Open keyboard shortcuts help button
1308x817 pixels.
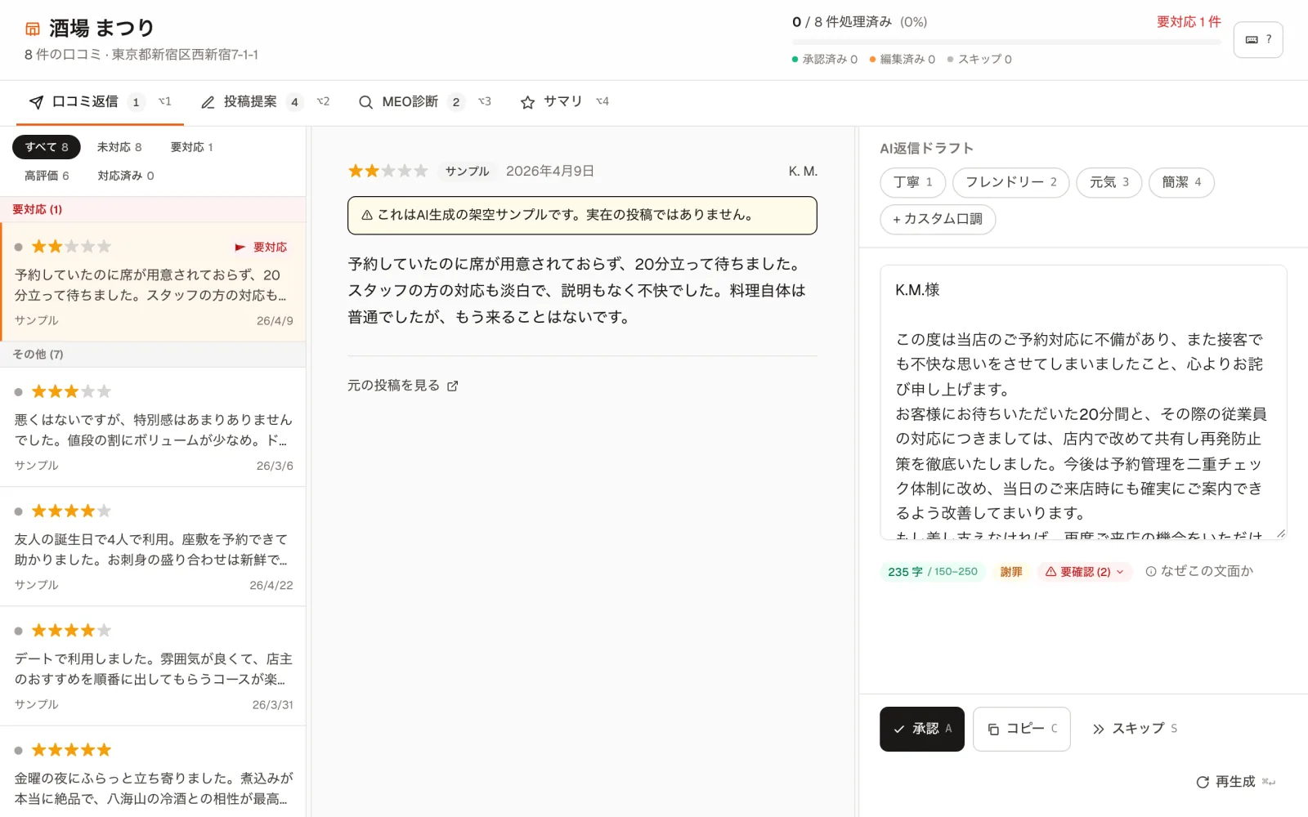pyautogui.click(x=1257, y=39)
